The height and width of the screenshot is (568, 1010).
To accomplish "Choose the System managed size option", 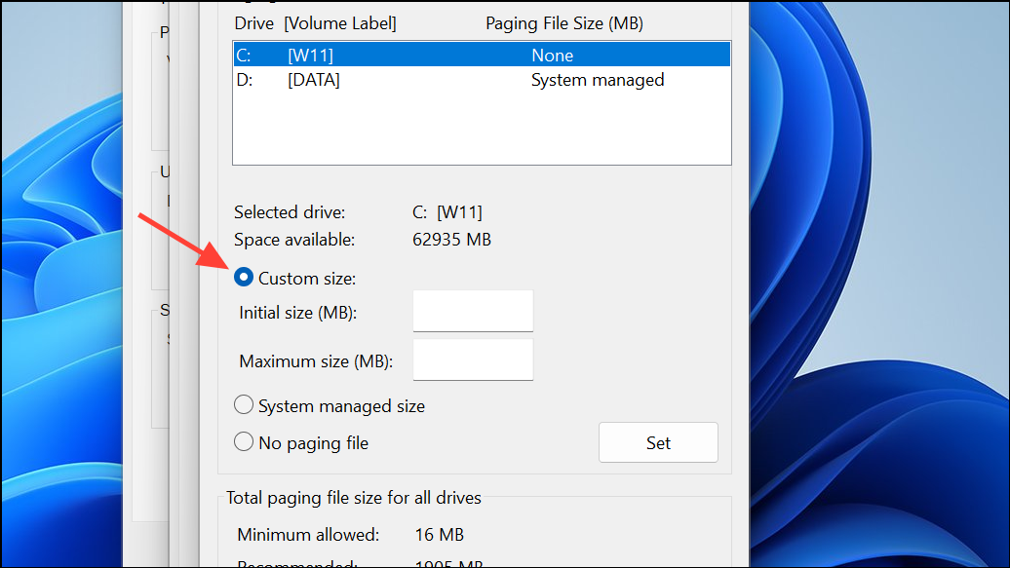I will 244,405.
